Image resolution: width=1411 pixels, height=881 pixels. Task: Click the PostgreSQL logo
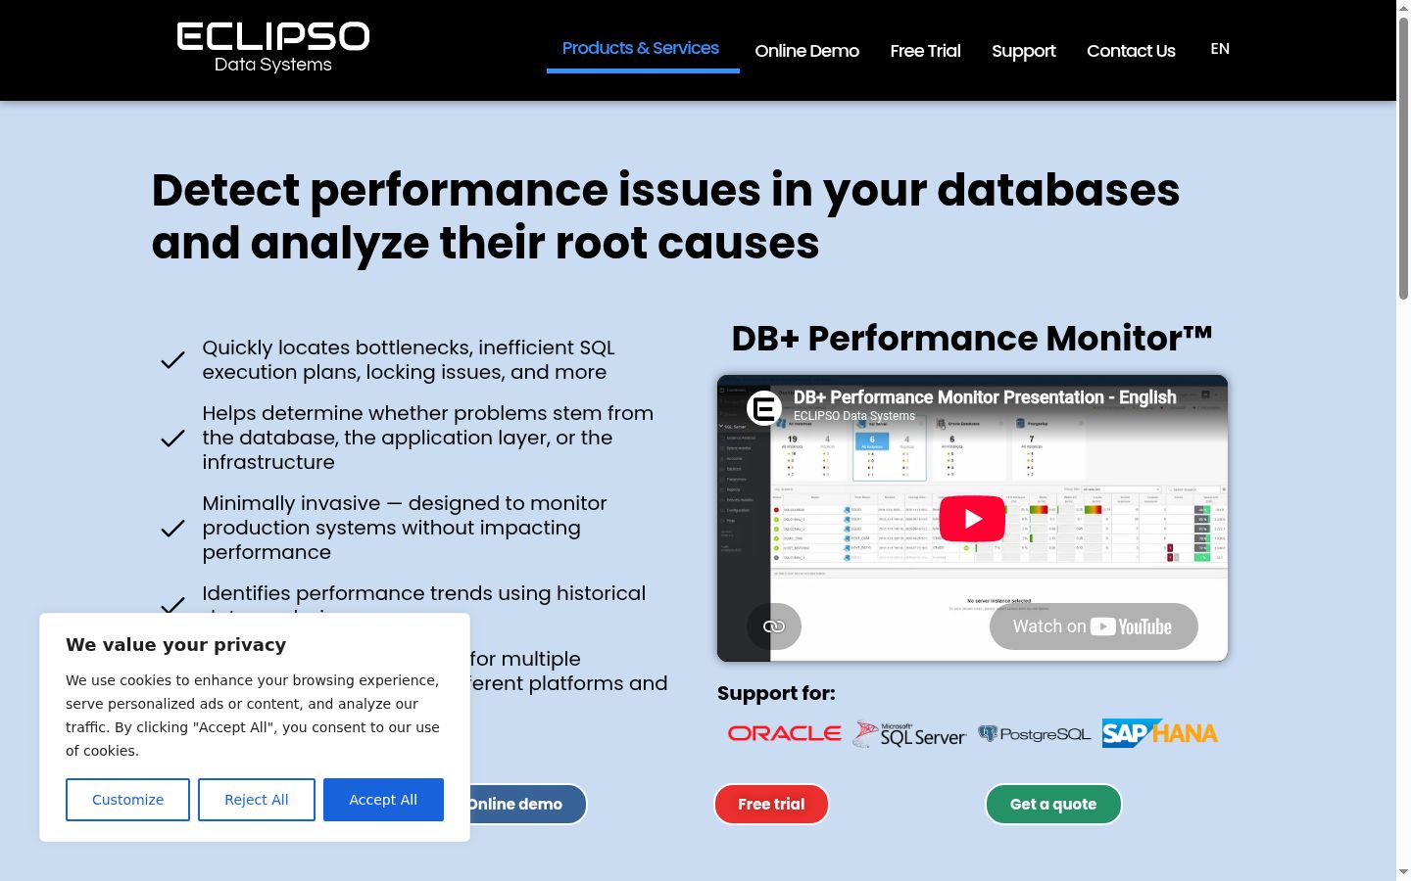[1034, 734]
